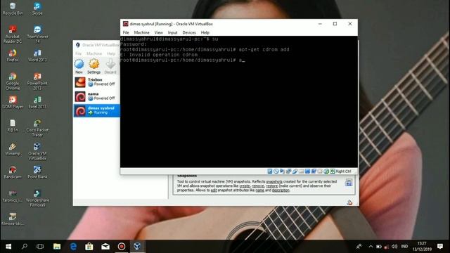The height and width of the screenshot is (253, 450).
Task: Click 'edit' link in Snapshots description
Action: (214, 190)
